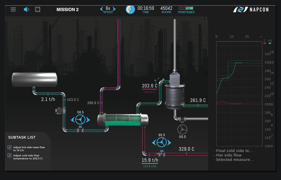Mute the sound with speaker icon
281x180 pixels.
coord(26,9)
